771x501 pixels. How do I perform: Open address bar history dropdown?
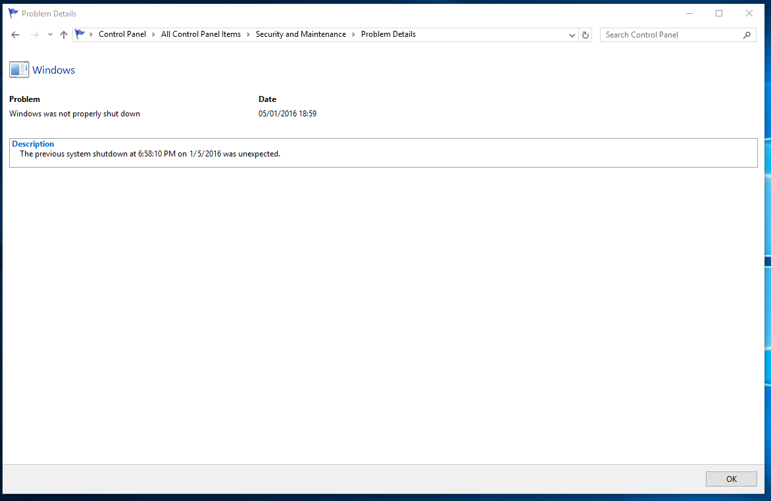click(x=572, y=35)
